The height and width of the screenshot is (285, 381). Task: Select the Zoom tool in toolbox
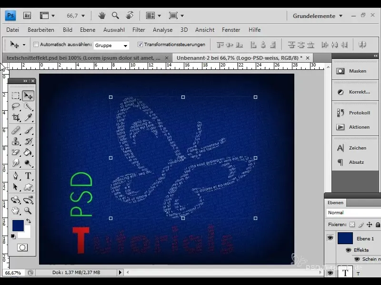(x=28, y=210)
